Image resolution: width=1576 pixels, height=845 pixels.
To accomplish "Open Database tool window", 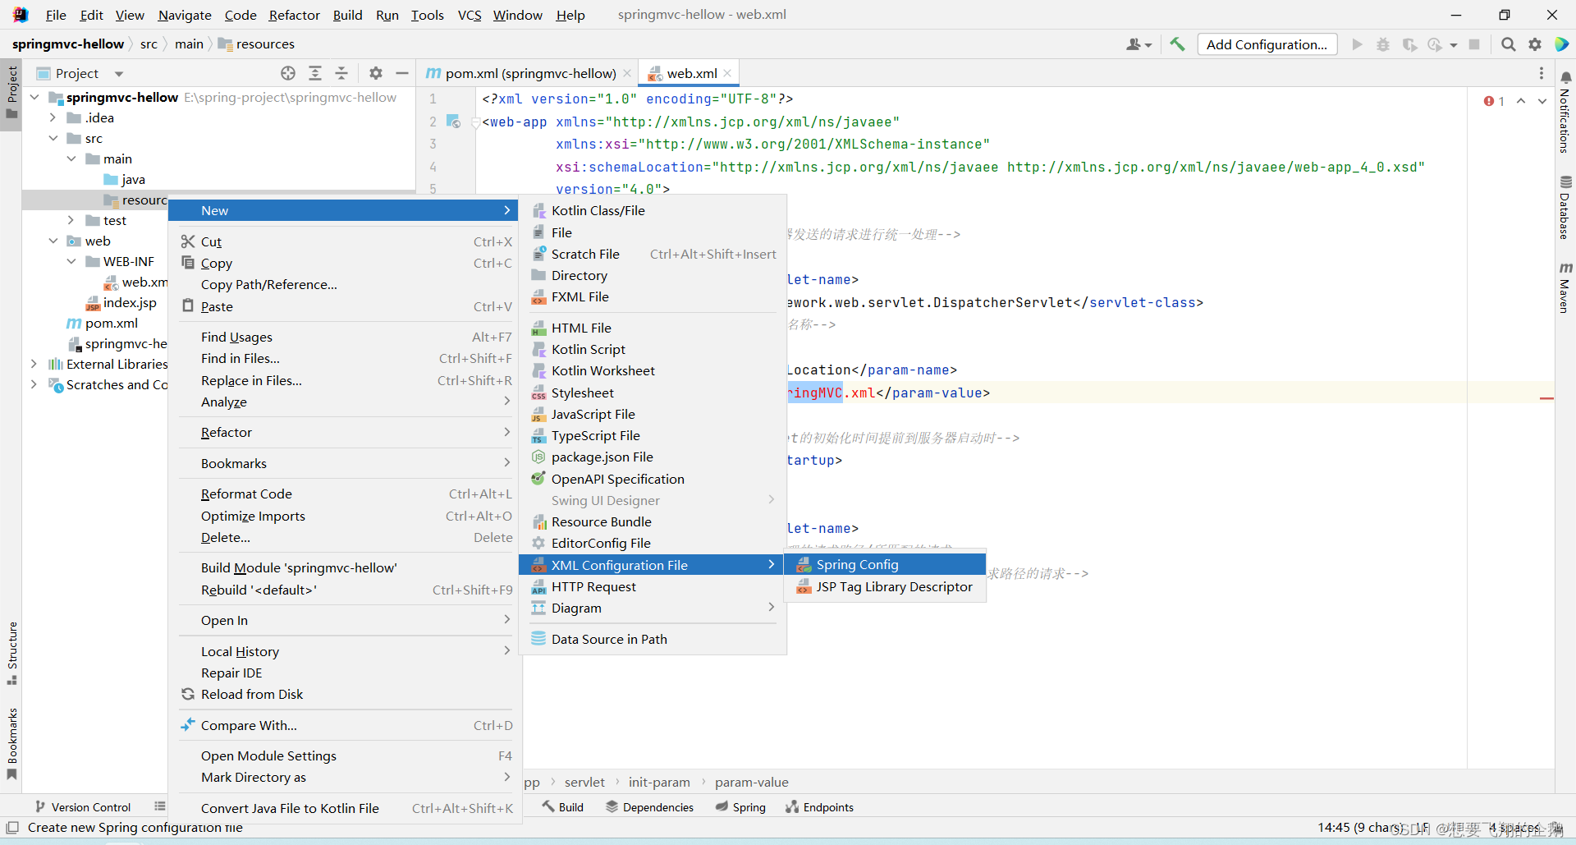I will tap(1565, 207).
